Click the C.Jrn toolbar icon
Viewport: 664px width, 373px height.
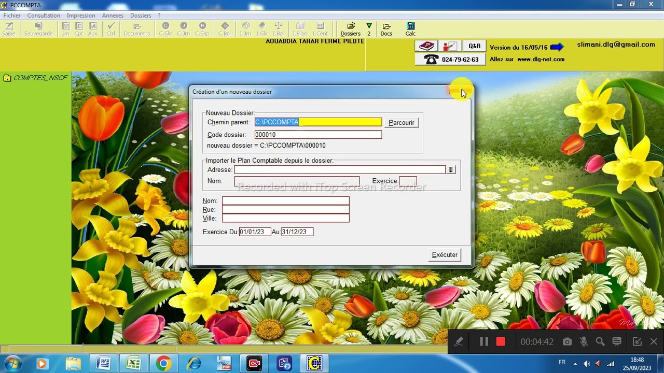click(183, 29)
